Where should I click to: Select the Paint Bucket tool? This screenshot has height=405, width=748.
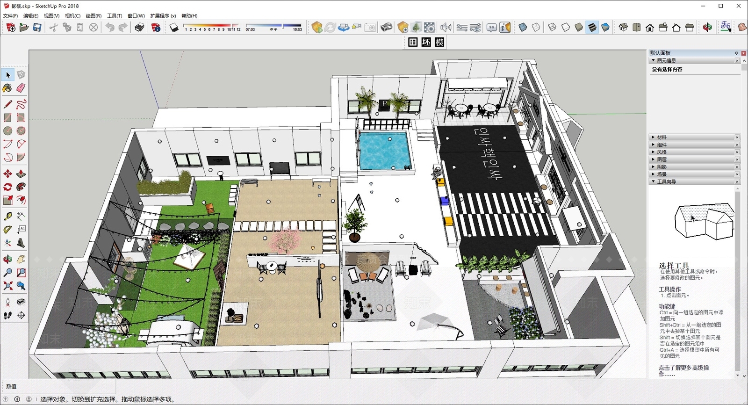[7, 88]
